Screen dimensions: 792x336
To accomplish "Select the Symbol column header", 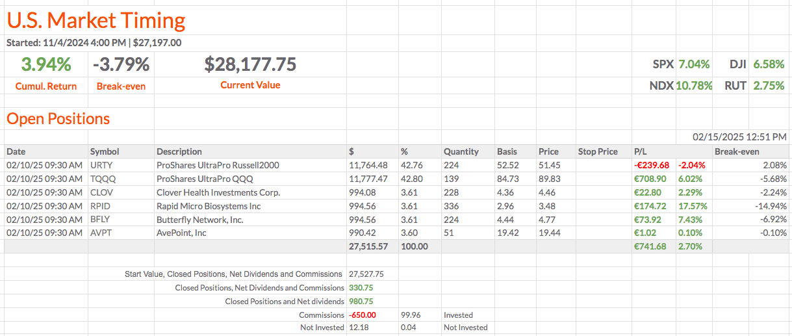I will [105, 151].
